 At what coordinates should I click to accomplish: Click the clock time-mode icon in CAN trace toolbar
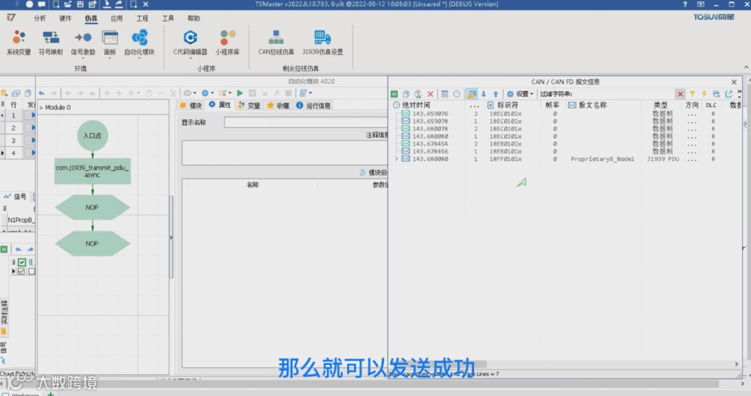pos(457,94)
